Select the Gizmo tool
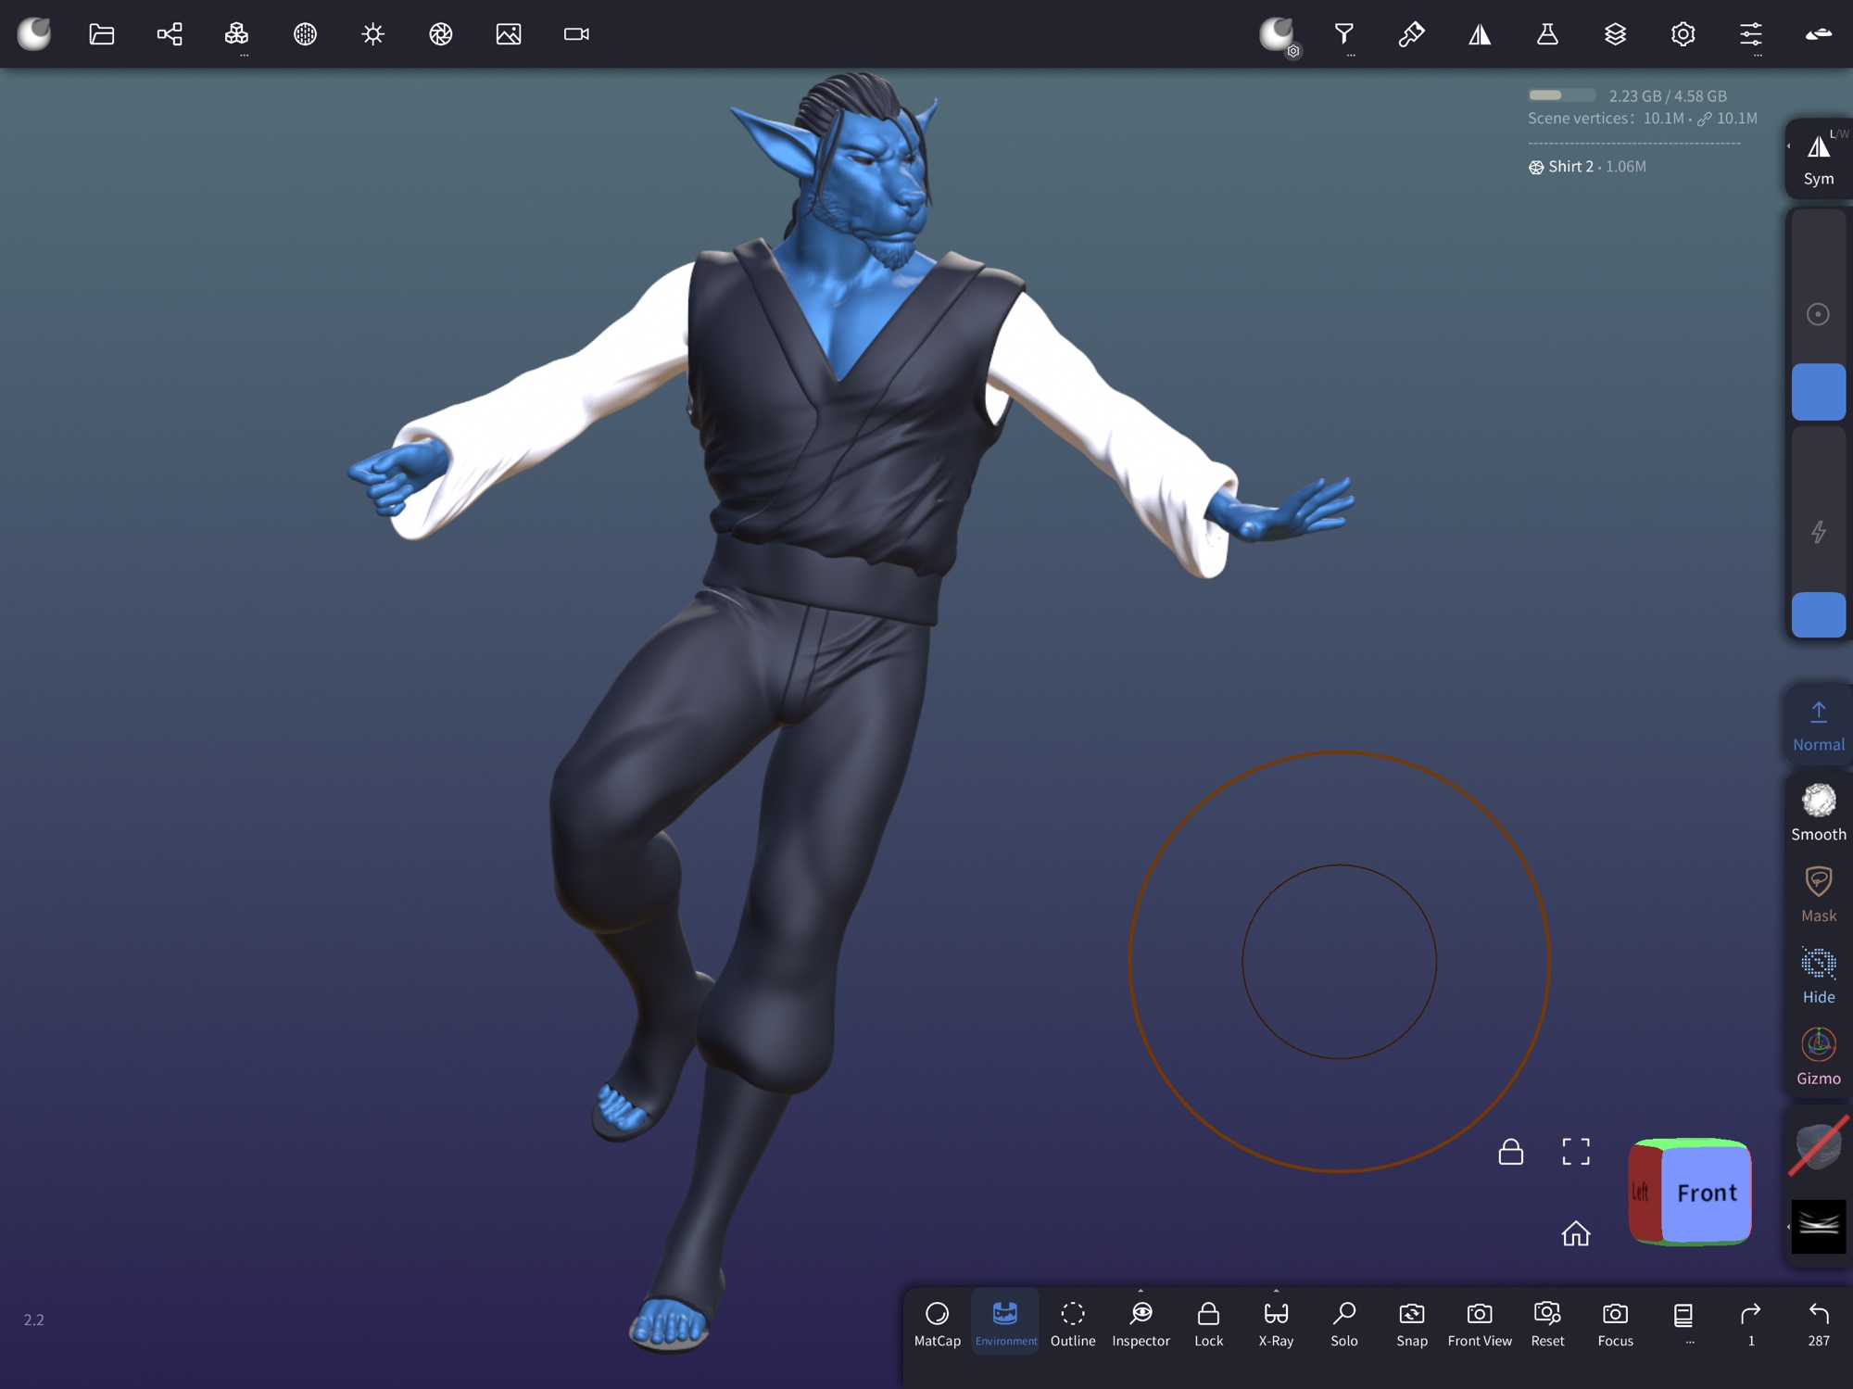Image resolution: width=1853 pixels, height=1389 pixels. click(1818, 1055)
